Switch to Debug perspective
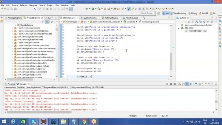This screenshot has width=222, height=125. (193, 13)
